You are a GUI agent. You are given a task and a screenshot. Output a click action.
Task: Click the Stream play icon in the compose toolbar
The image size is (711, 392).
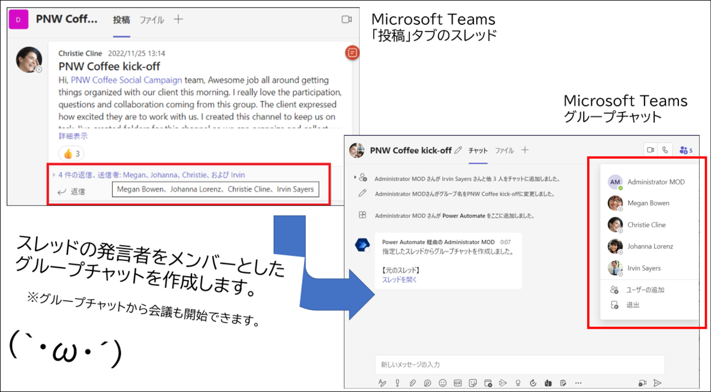(x=502, y=383)
